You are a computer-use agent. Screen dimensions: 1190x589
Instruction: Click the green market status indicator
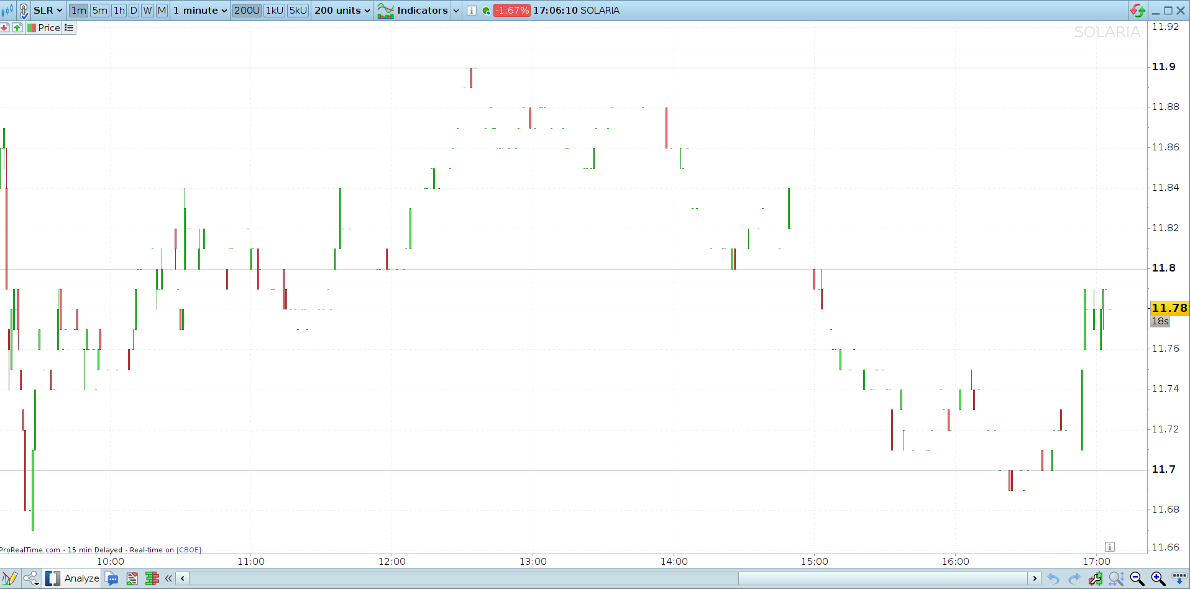click(x=486, y=11)
